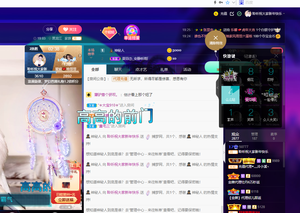Open the browser key password icon

tap(221, 2)
